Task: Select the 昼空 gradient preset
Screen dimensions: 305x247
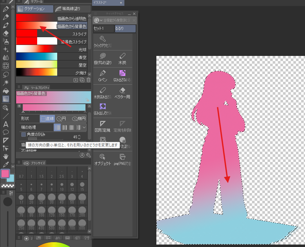Action: pos(52,65)
